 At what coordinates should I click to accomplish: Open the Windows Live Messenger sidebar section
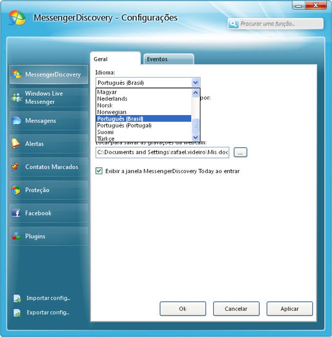click(49, 98)
